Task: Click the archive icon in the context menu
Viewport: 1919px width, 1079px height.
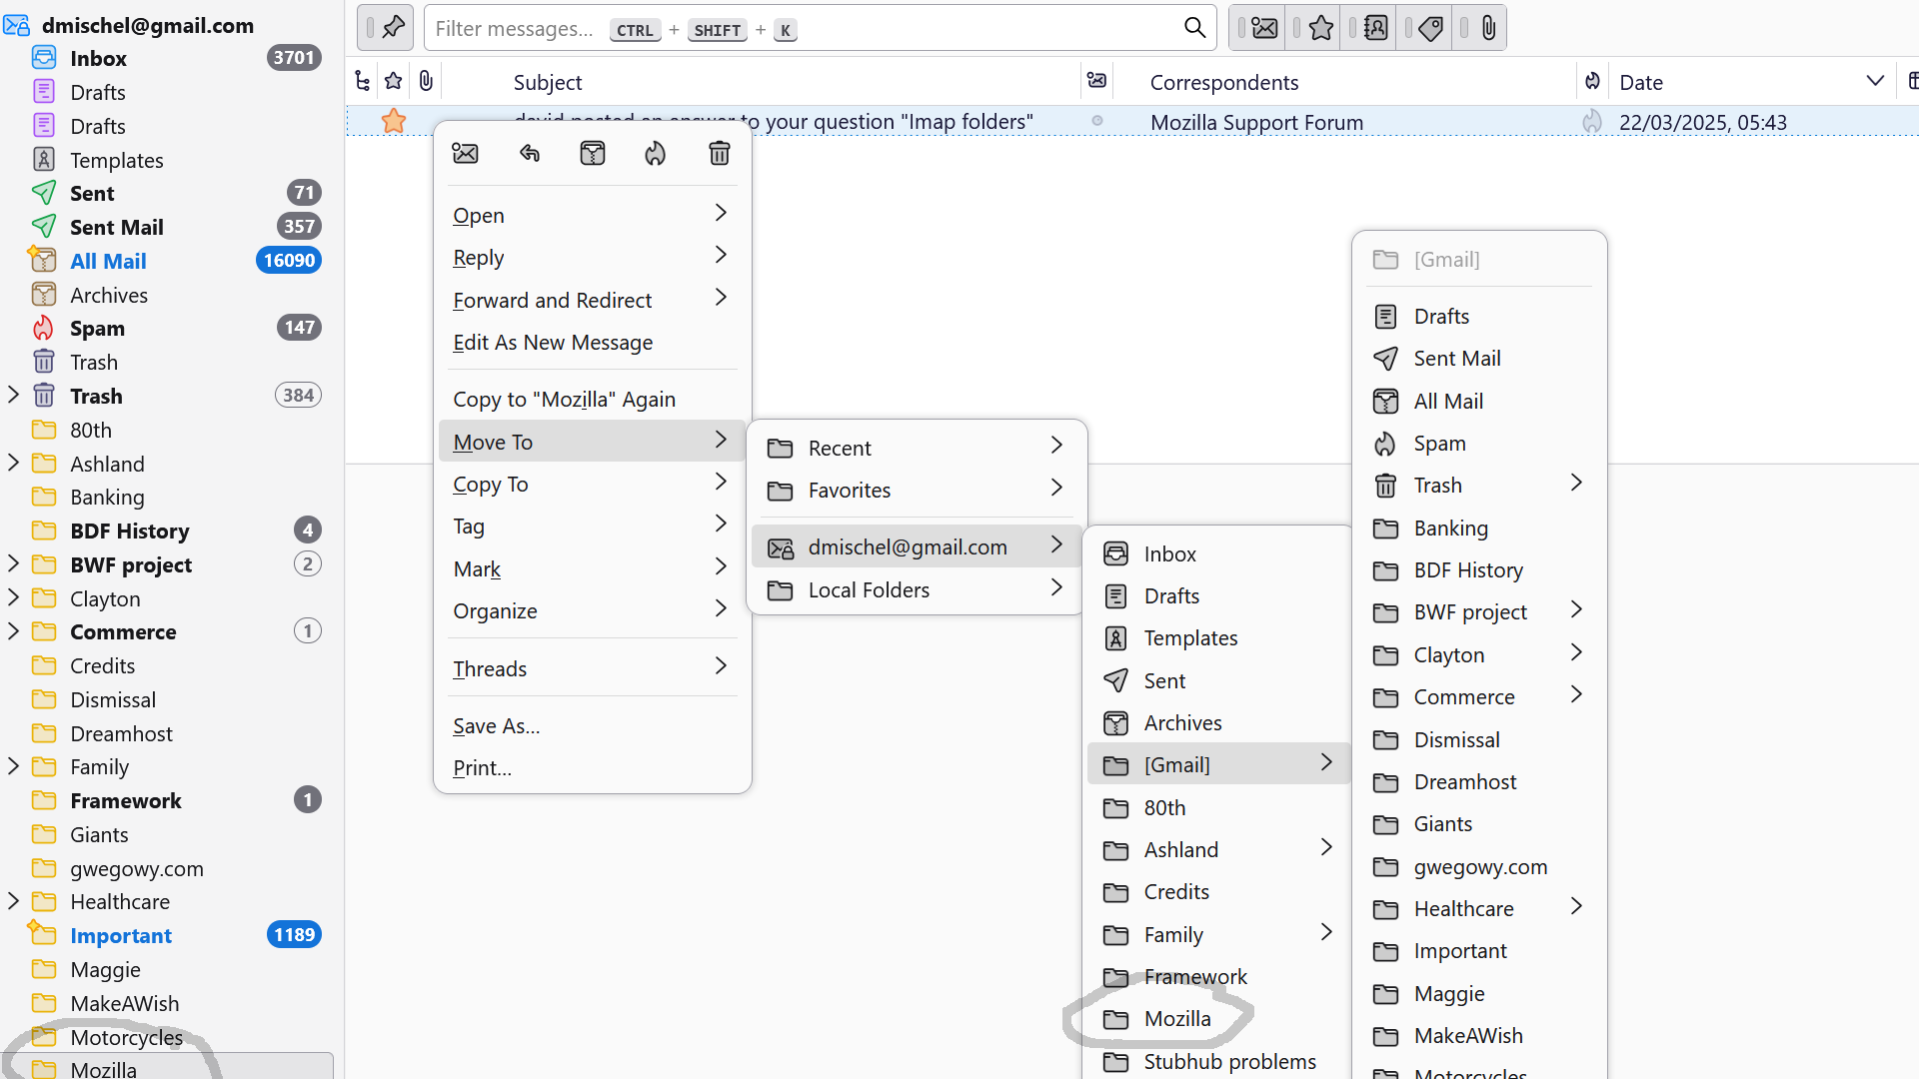Action: tap(593, 153)
